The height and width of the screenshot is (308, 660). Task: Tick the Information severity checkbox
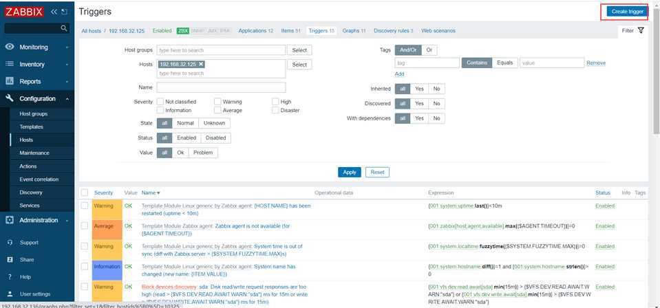(x=160, y=110)
